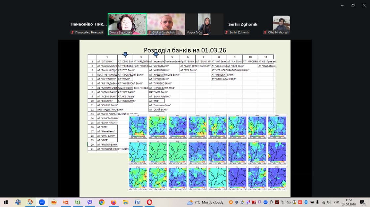Open the weather widget showing 7°C
Viewport: 370px width, 207px height.
click(x=205, y=202)
